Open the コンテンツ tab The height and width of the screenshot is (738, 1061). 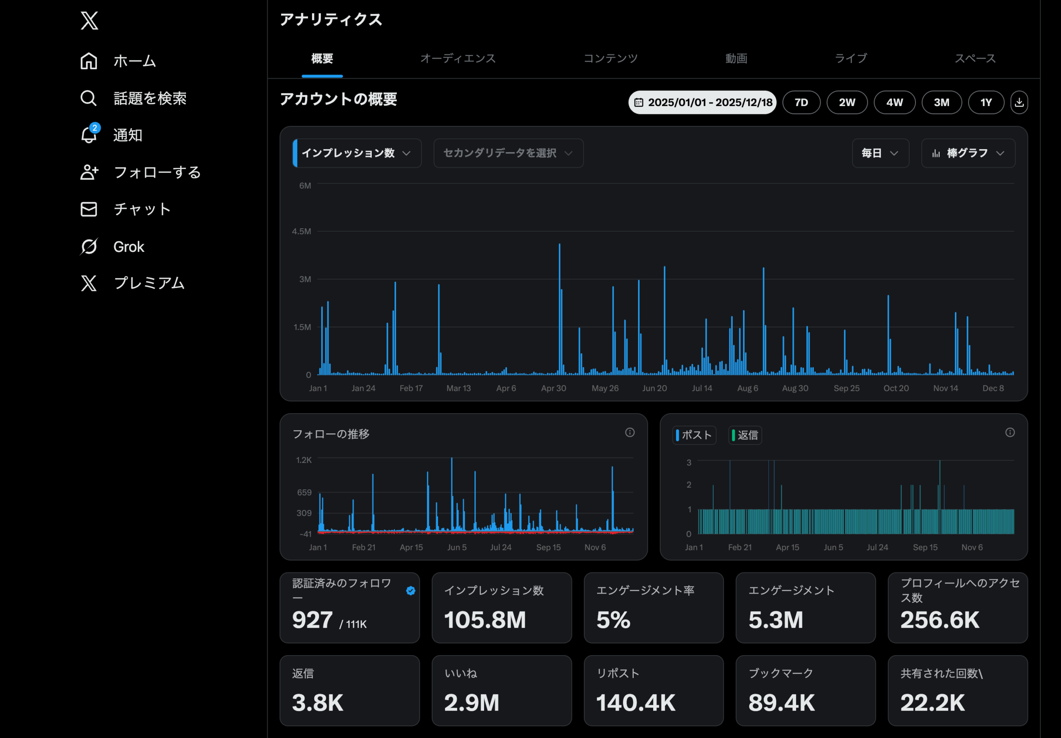[x=610, y=58]
